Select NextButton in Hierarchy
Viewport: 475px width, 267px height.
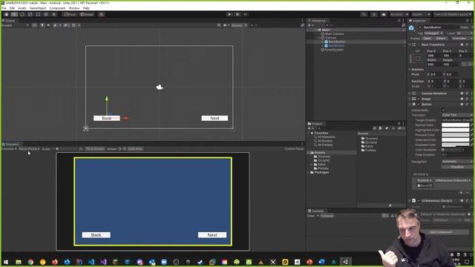tap(336, 46)
